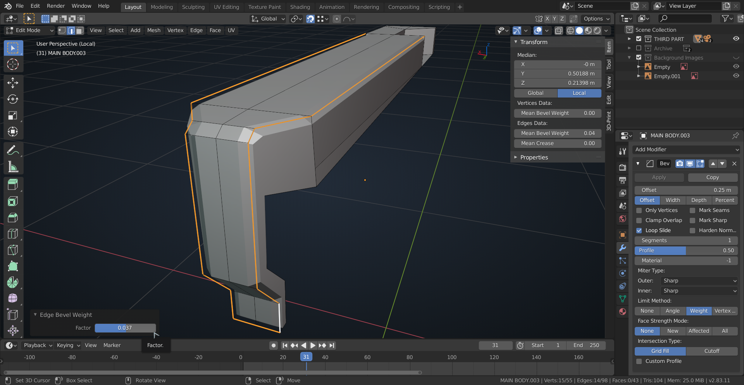Choose the Spin tool
The image size is (744, 385).
point(13,282)
